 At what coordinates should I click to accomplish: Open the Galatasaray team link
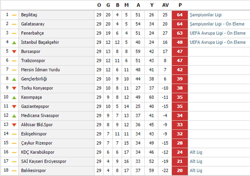click(33, 24)
